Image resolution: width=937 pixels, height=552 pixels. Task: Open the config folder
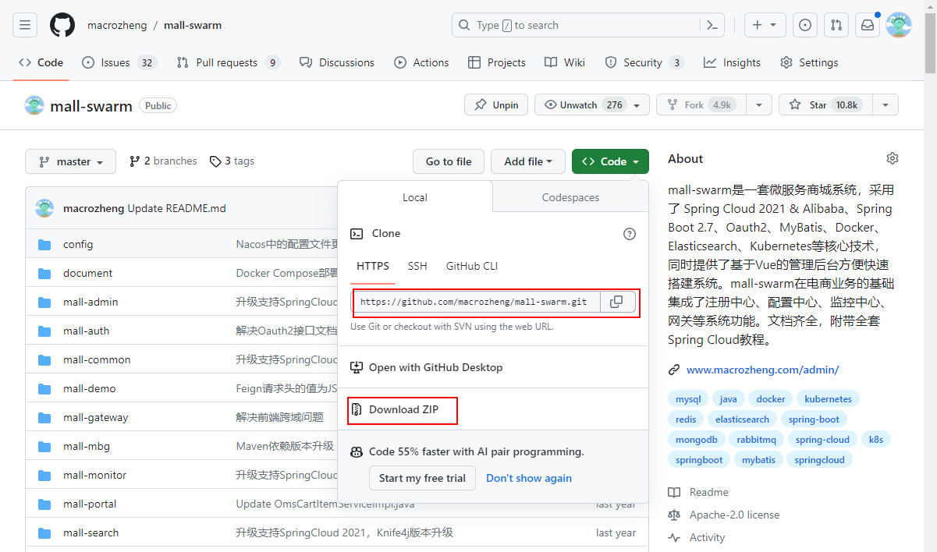tap(78, 244)
